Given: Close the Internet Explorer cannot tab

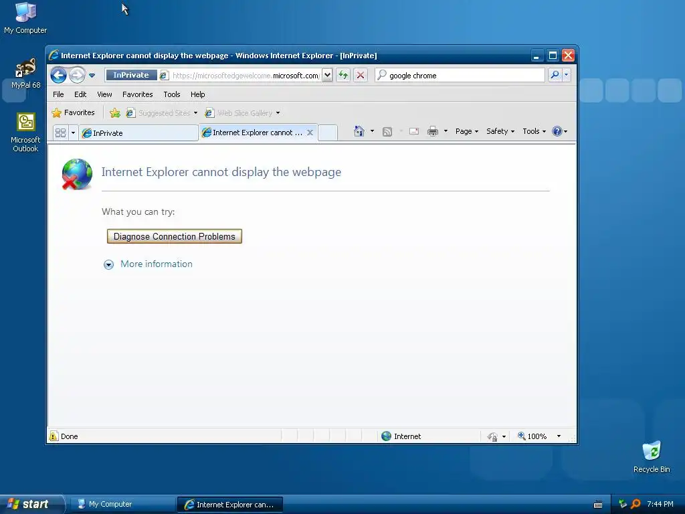Looking at the screenshot, I should pyautogui.click(x=310, y=133).
